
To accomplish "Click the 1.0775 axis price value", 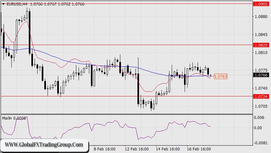I will pos(261,70).
